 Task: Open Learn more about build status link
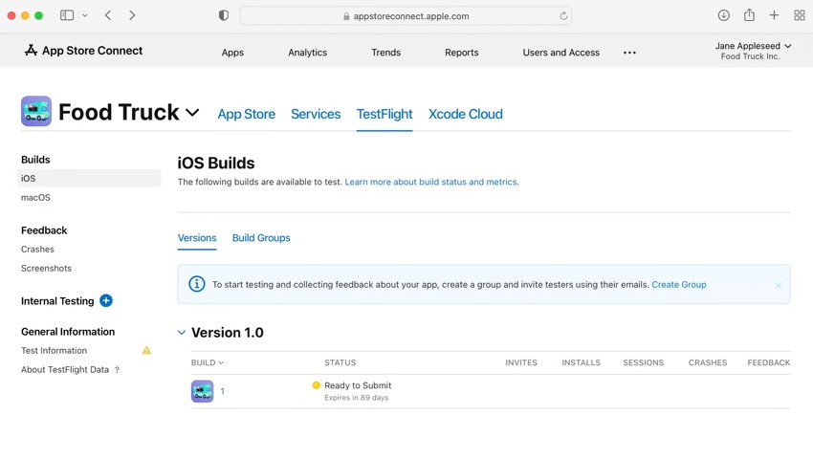click(x=430, y=182)
